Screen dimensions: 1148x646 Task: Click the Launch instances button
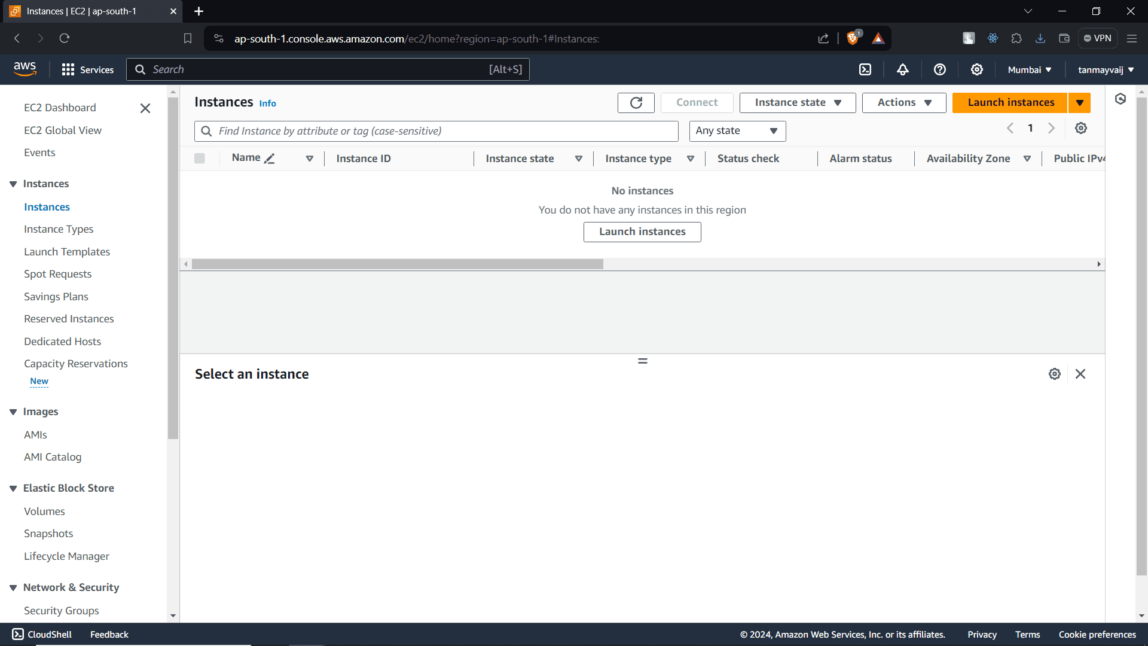[x=1011, y=102]
